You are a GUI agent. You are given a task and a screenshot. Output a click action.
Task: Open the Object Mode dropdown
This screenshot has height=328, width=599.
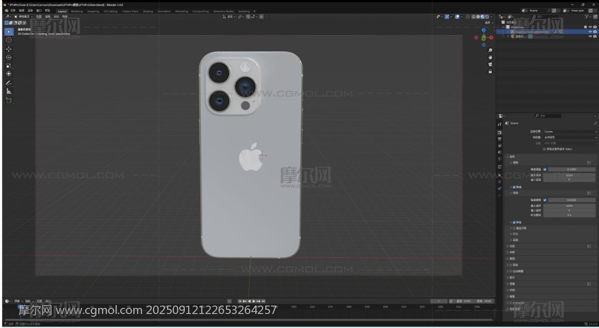click(23, 17)
